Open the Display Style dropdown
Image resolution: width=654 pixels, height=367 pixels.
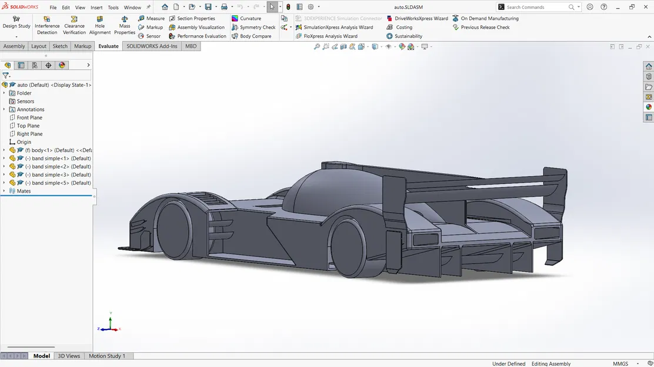[x=382, y=46]
